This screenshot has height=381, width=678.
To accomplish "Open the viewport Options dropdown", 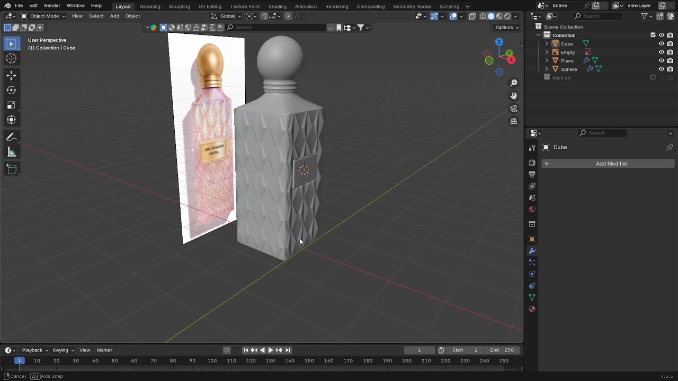I will point(507,28).
